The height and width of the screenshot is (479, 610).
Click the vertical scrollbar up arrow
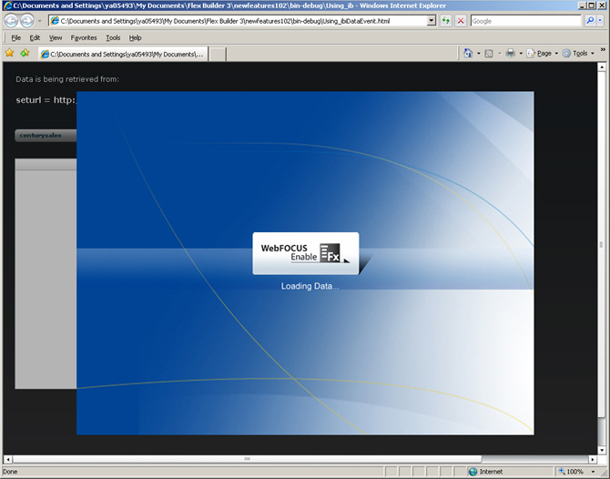coord(602,66)
